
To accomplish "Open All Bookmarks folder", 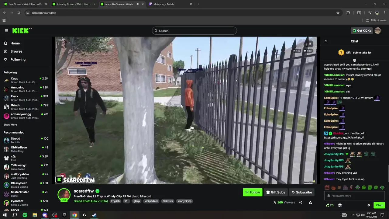I will [376, 20].
